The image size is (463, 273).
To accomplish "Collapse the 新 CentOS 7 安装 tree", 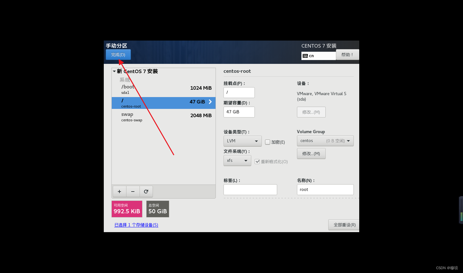I will [x=114, y=71].
